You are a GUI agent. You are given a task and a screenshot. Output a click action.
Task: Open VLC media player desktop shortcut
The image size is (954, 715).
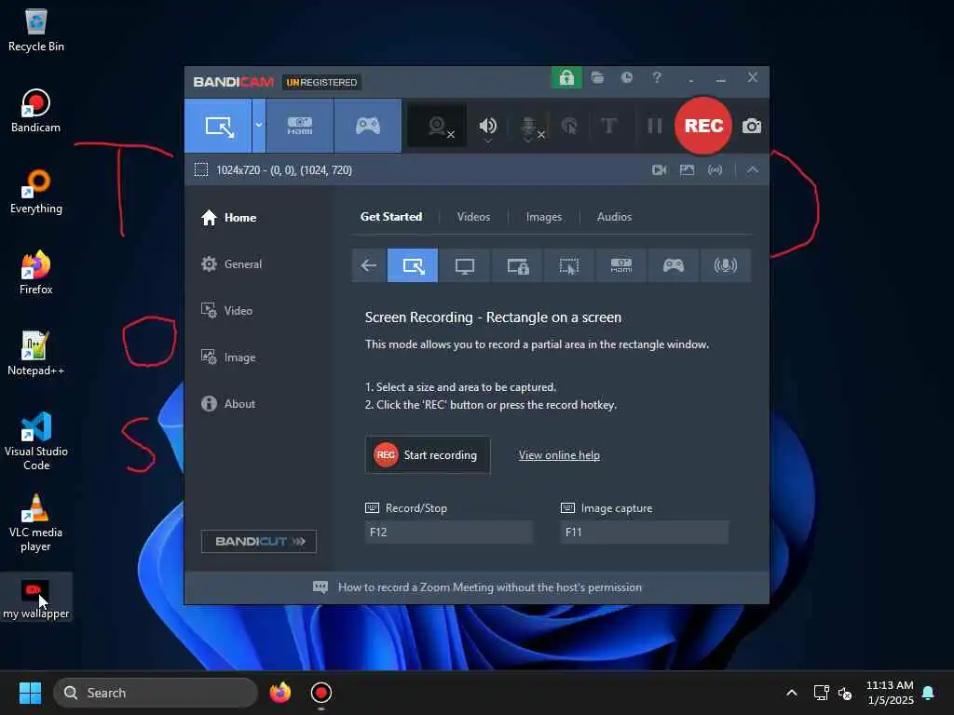36,523
